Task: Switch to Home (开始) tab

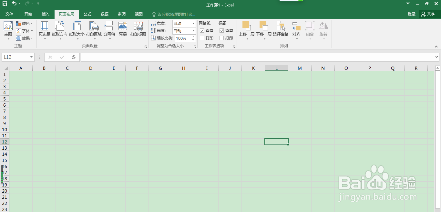Action: tap(28, 14)
